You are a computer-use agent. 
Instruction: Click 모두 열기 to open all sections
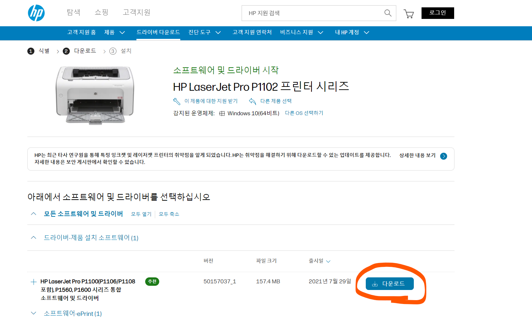(x=141, y=214)
